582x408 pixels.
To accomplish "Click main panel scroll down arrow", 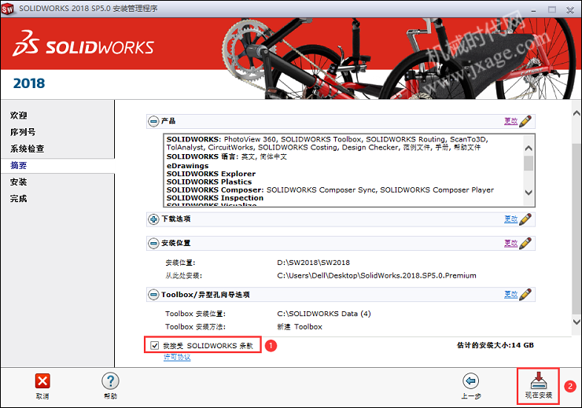I will (576, 322).
